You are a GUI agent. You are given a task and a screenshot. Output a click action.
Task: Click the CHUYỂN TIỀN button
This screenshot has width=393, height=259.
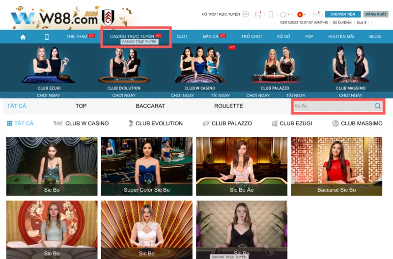pyautogui.click(x=342, y=14)
